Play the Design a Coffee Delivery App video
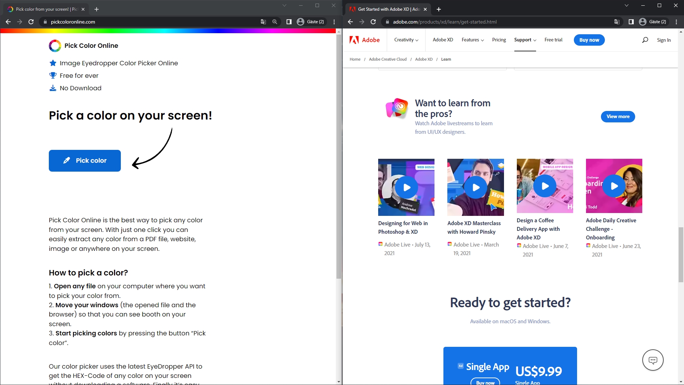This screenshot has width=684, height=385. coord(545,186)
